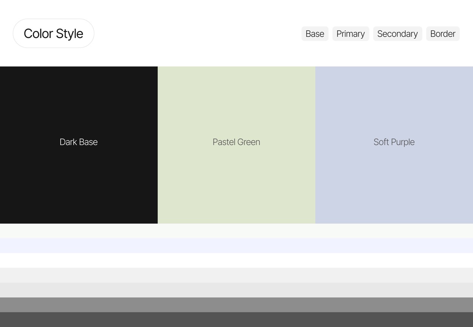Choose the Border tag

click(443, 34)
